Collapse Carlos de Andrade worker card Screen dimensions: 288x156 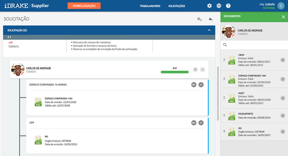[202, 69]
